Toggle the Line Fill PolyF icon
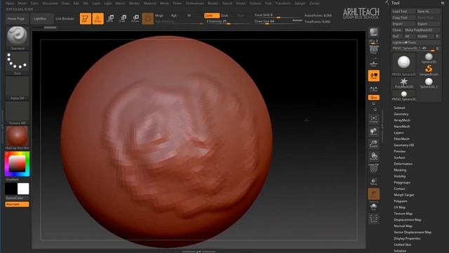449x253 pixels. 374,169
